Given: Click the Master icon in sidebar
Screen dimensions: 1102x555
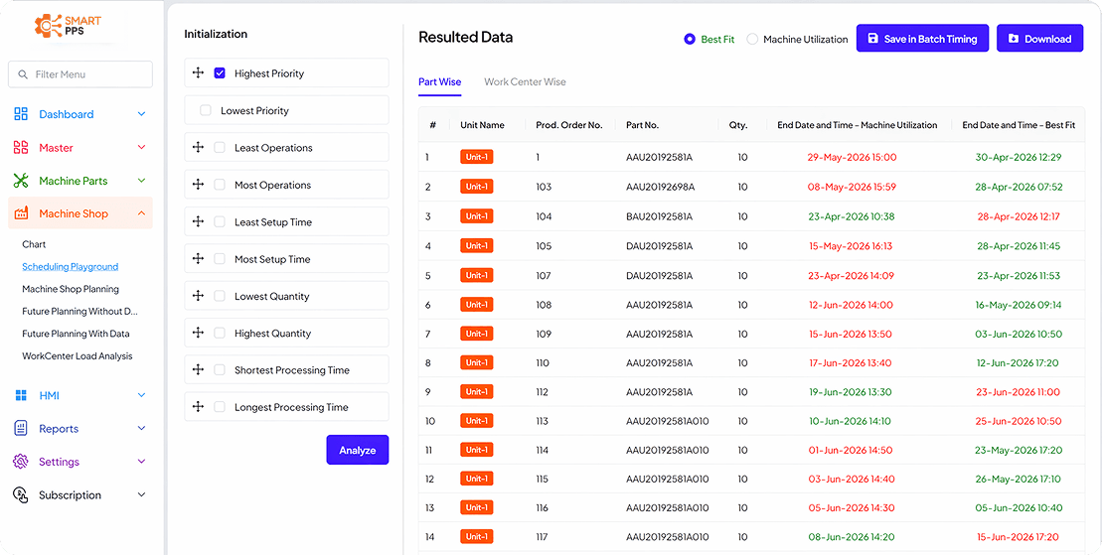Looking at the screenshot, I should click(x=21, y=148).
